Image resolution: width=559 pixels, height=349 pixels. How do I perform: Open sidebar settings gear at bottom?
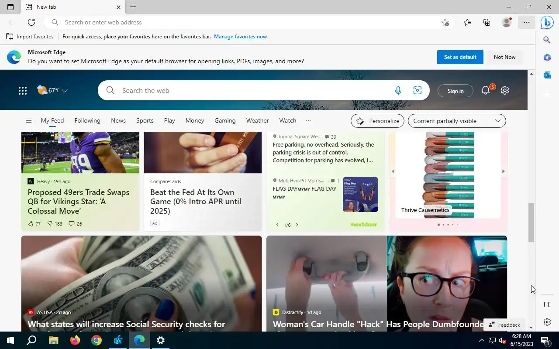[547, 322]
